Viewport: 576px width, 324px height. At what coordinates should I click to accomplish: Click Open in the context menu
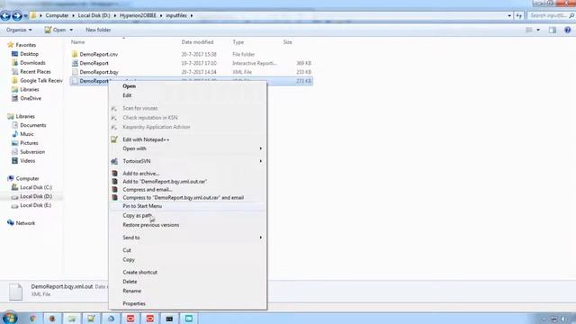(129, 86)
